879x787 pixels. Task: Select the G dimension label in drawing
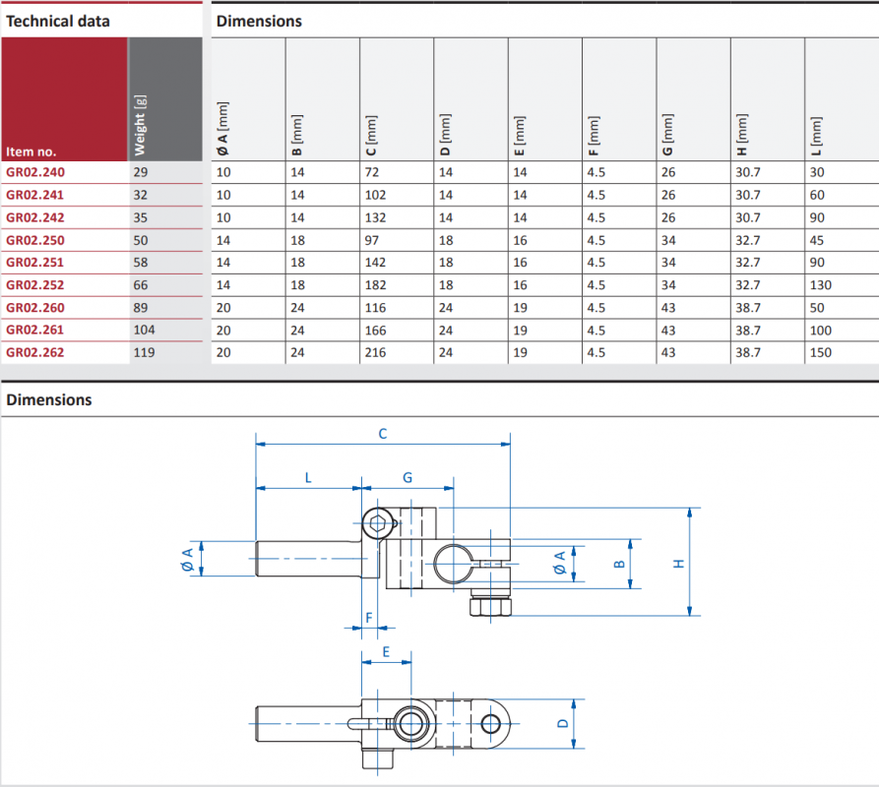(x=408, y=478)
